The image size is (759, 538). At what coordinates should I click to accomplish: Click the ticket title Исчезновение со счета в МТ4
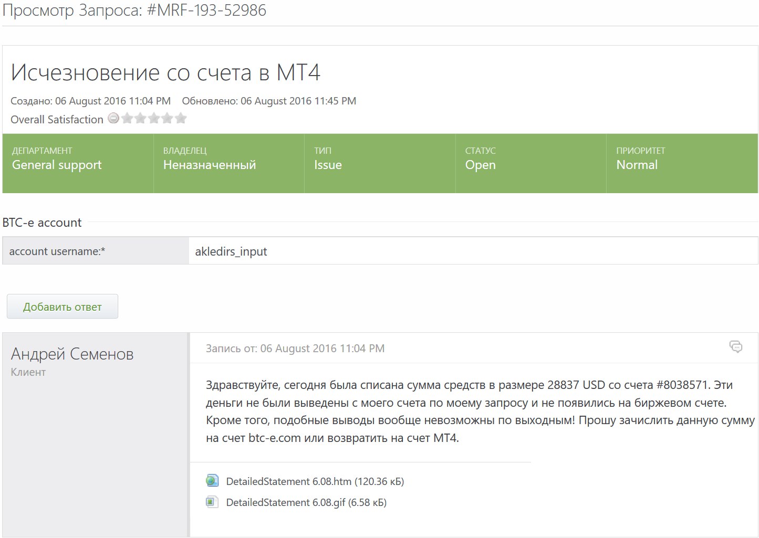click(165, 72)
